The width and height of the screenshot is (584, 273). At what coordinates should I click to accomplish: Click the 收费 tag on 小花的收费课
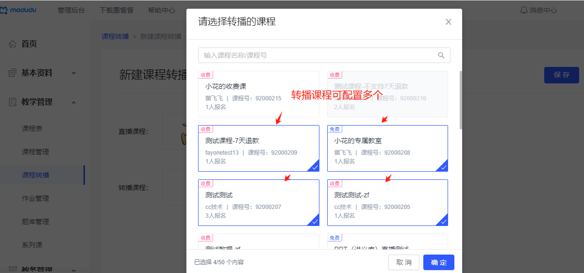[206, 75]
